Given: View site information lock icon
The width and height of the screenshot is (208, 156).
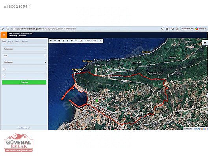Looking at the screenshot, I should tap(12, 29).
